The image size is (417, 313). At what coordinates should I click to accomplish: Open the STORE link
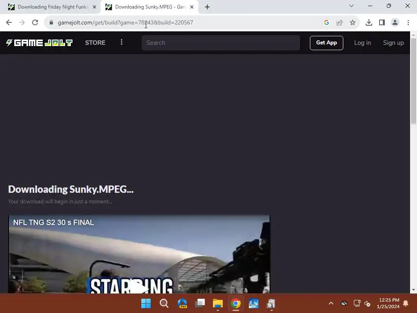coord(95,42)
